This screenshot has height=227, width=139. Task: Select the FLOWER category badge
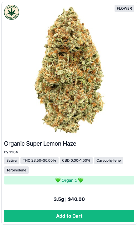(124, 8)
